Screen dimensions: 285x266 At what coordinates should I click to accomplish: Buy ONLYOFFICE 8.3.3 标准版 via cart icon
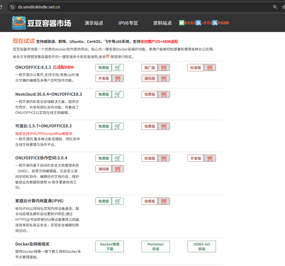point(210,68)
